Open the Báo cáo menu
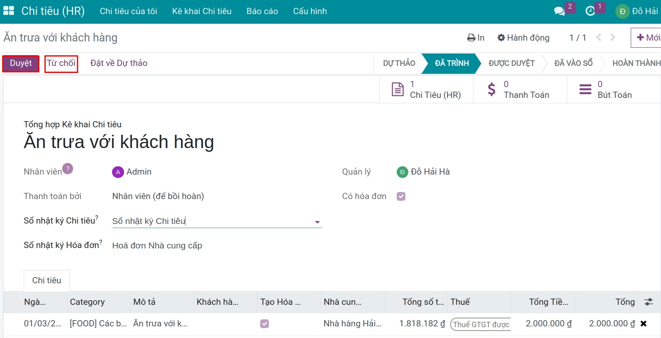 coord(262,11)
